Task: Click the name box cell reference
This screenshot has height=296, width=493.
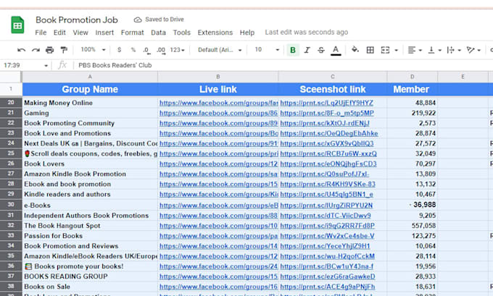Action: (x=12, y=65)
